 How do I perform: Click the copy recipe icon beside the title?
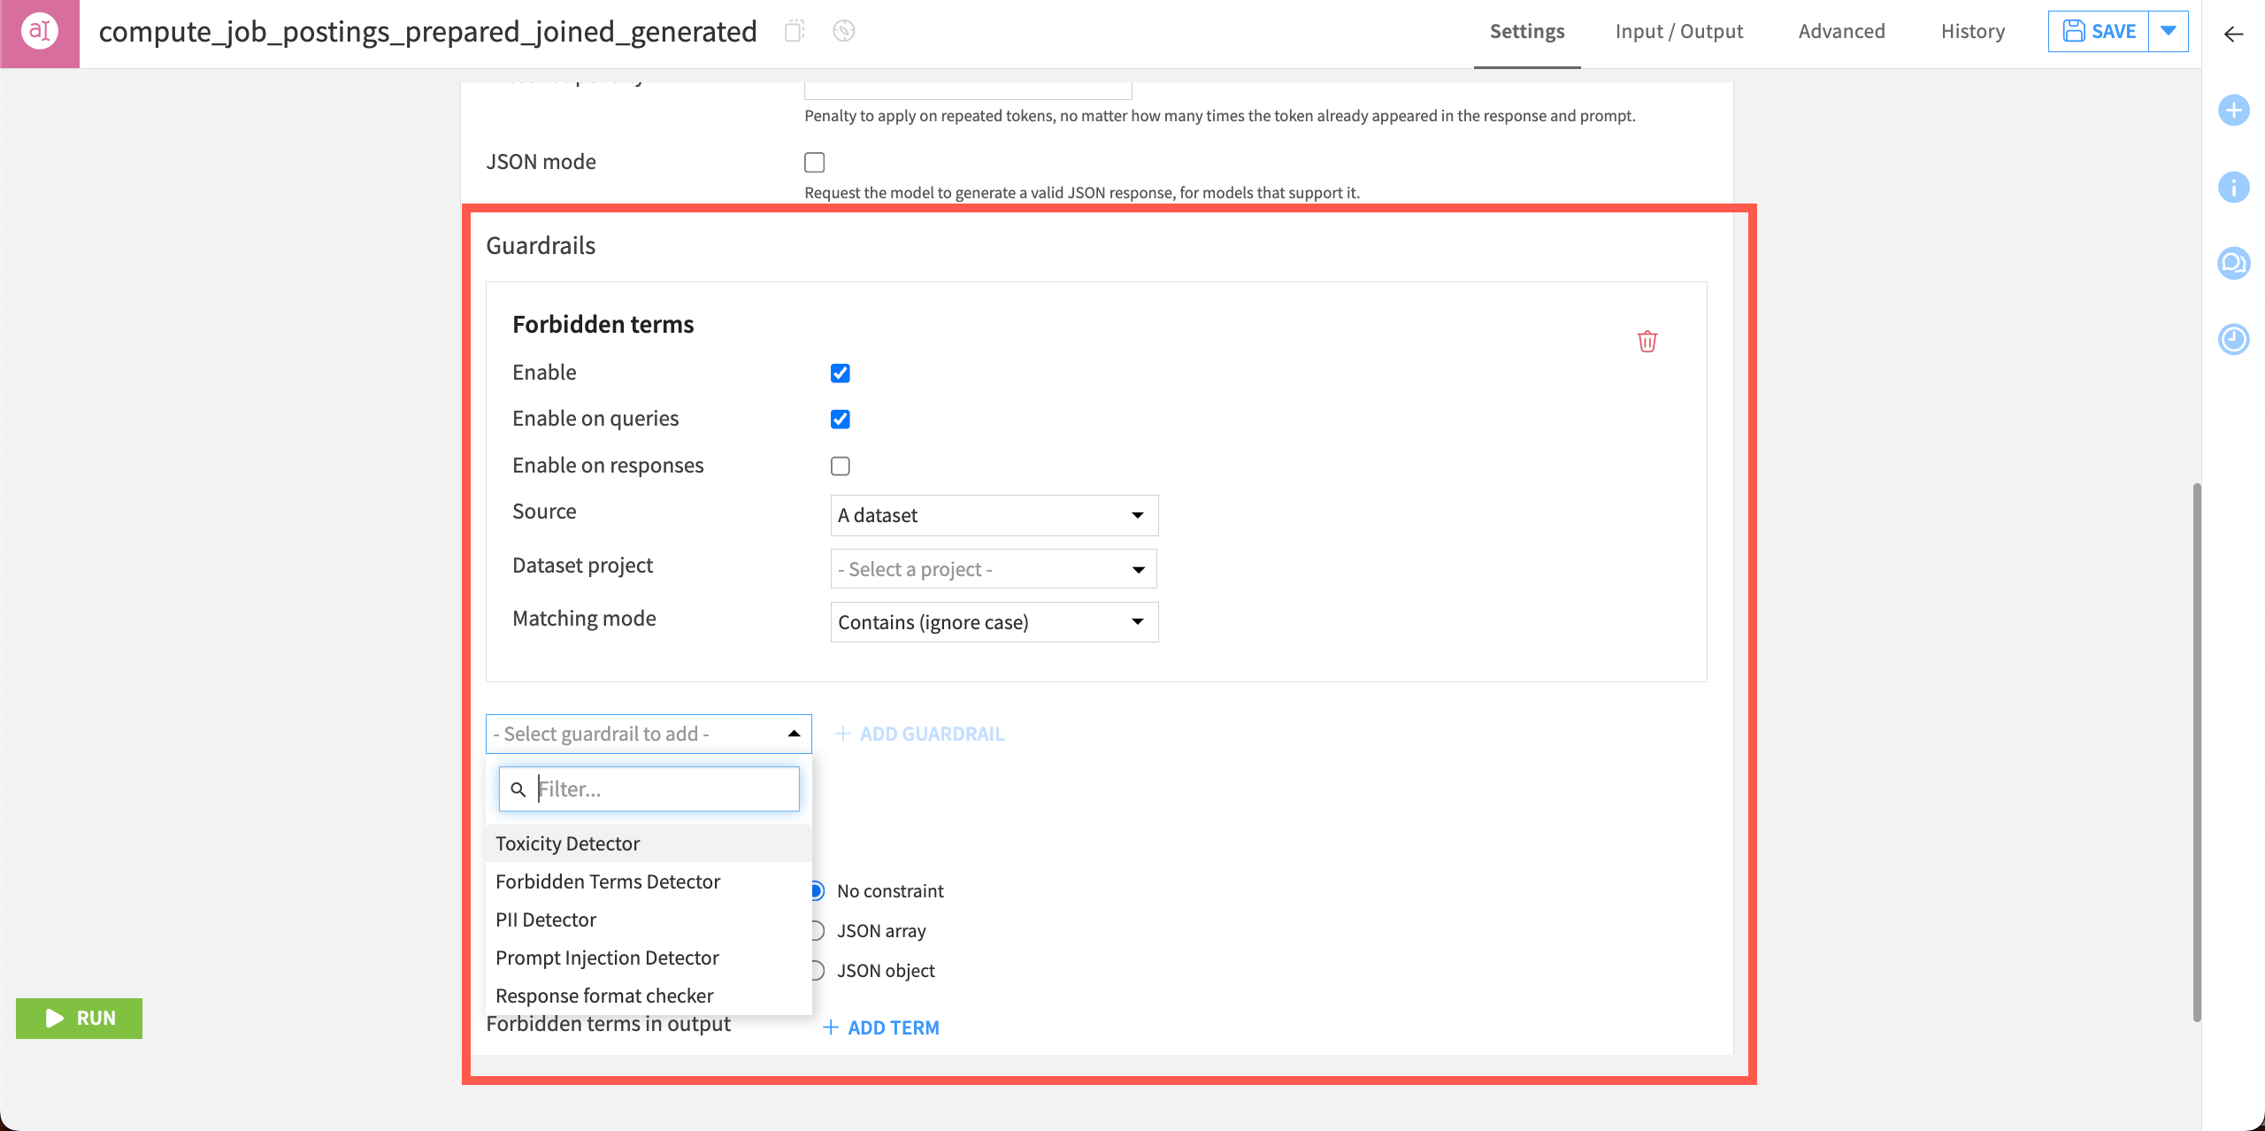(794, 30)
